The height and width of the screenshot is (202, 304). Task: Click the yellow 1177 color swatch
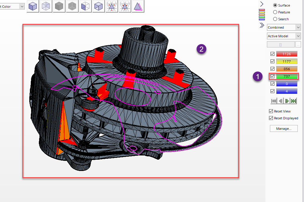pyautogui.click(x=287, y=61)
